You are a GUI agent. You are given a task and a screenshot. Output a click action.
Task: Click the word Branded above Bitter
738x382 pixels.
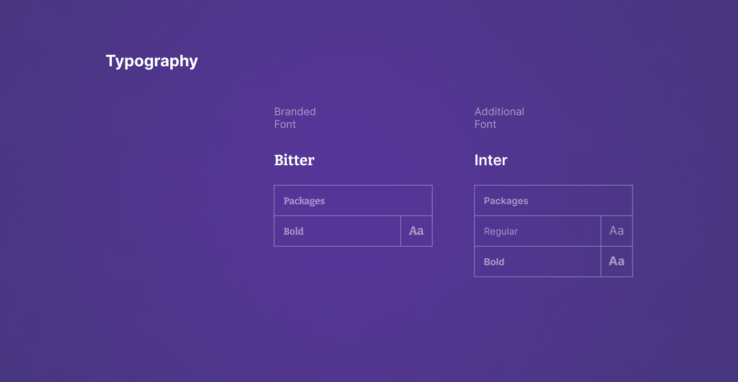295,112
